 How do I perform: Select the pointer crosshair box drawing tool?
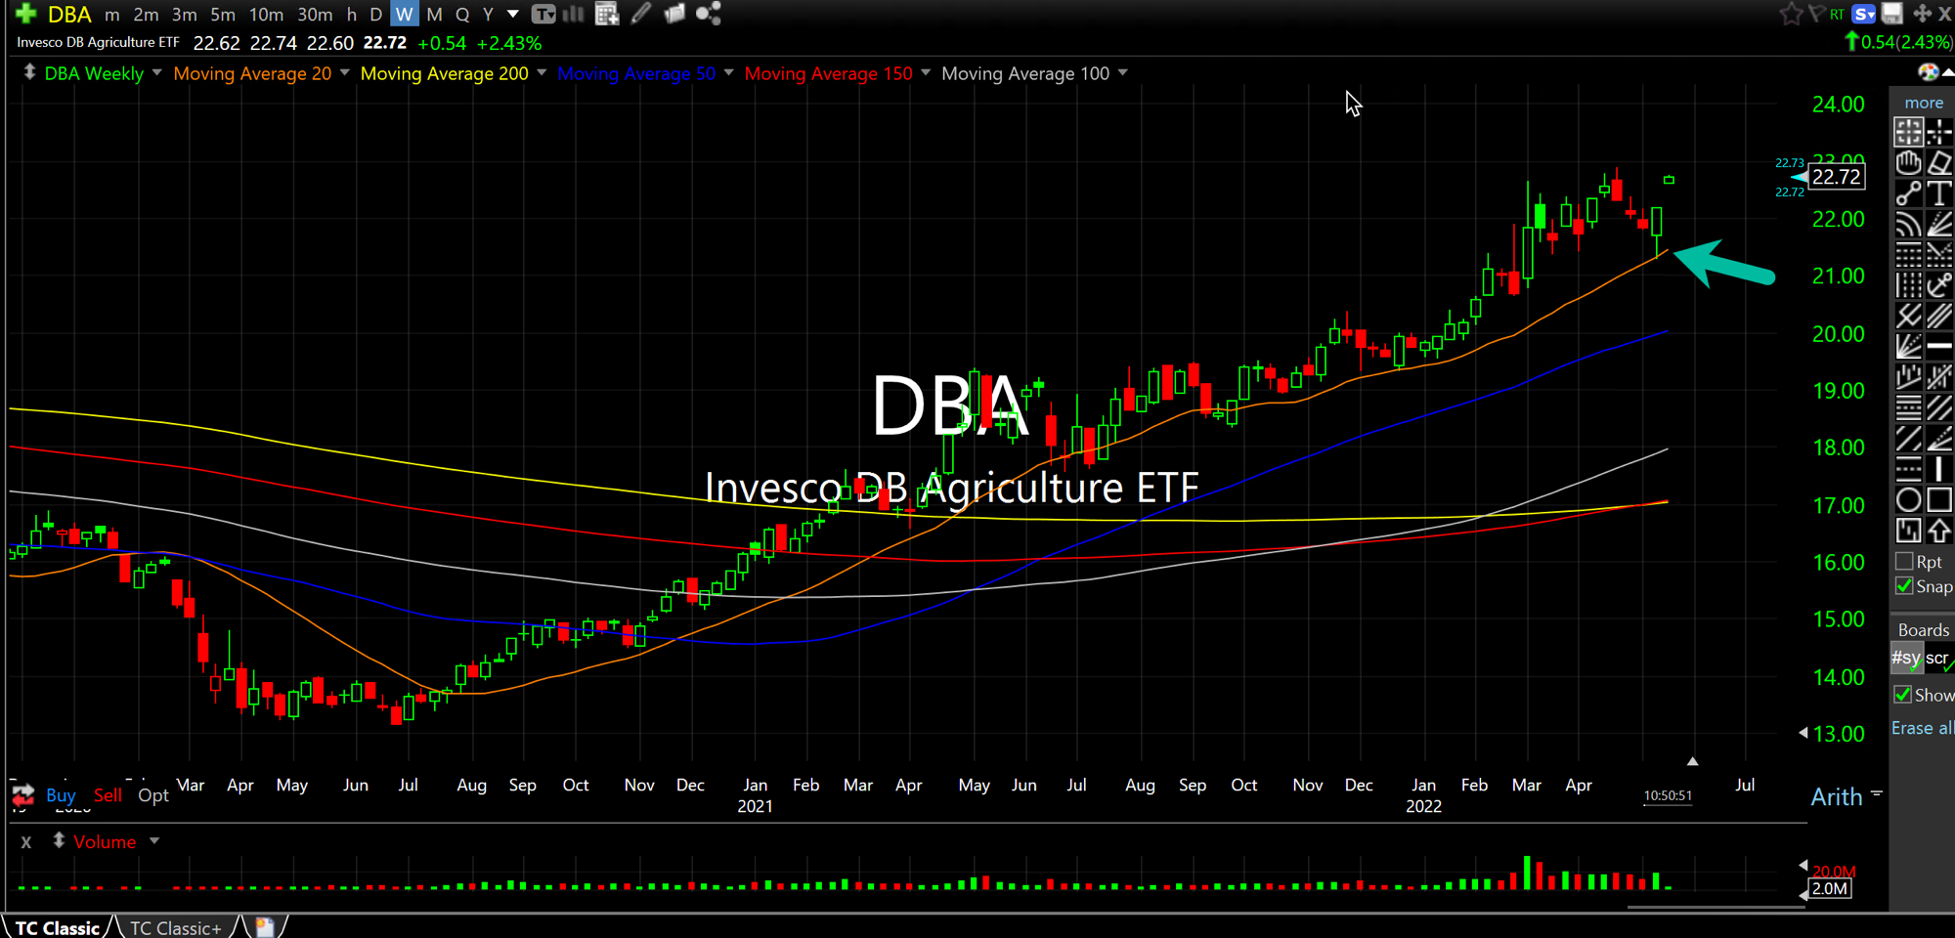pyautogui.click(x=1908, y=132)
